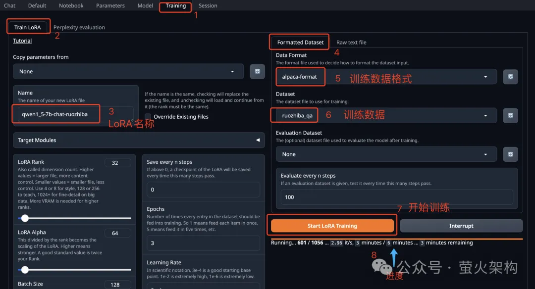Click the training progress status text
Image resolution: width=535 pixels, height=289 pixels.
pos(372,242)
